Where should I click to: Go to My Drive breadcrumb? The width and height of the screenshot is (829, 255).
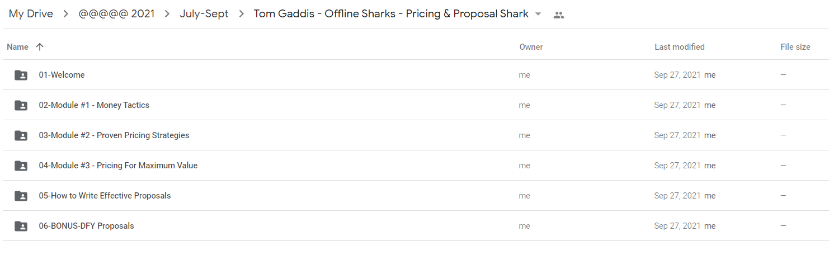point(31,14)
